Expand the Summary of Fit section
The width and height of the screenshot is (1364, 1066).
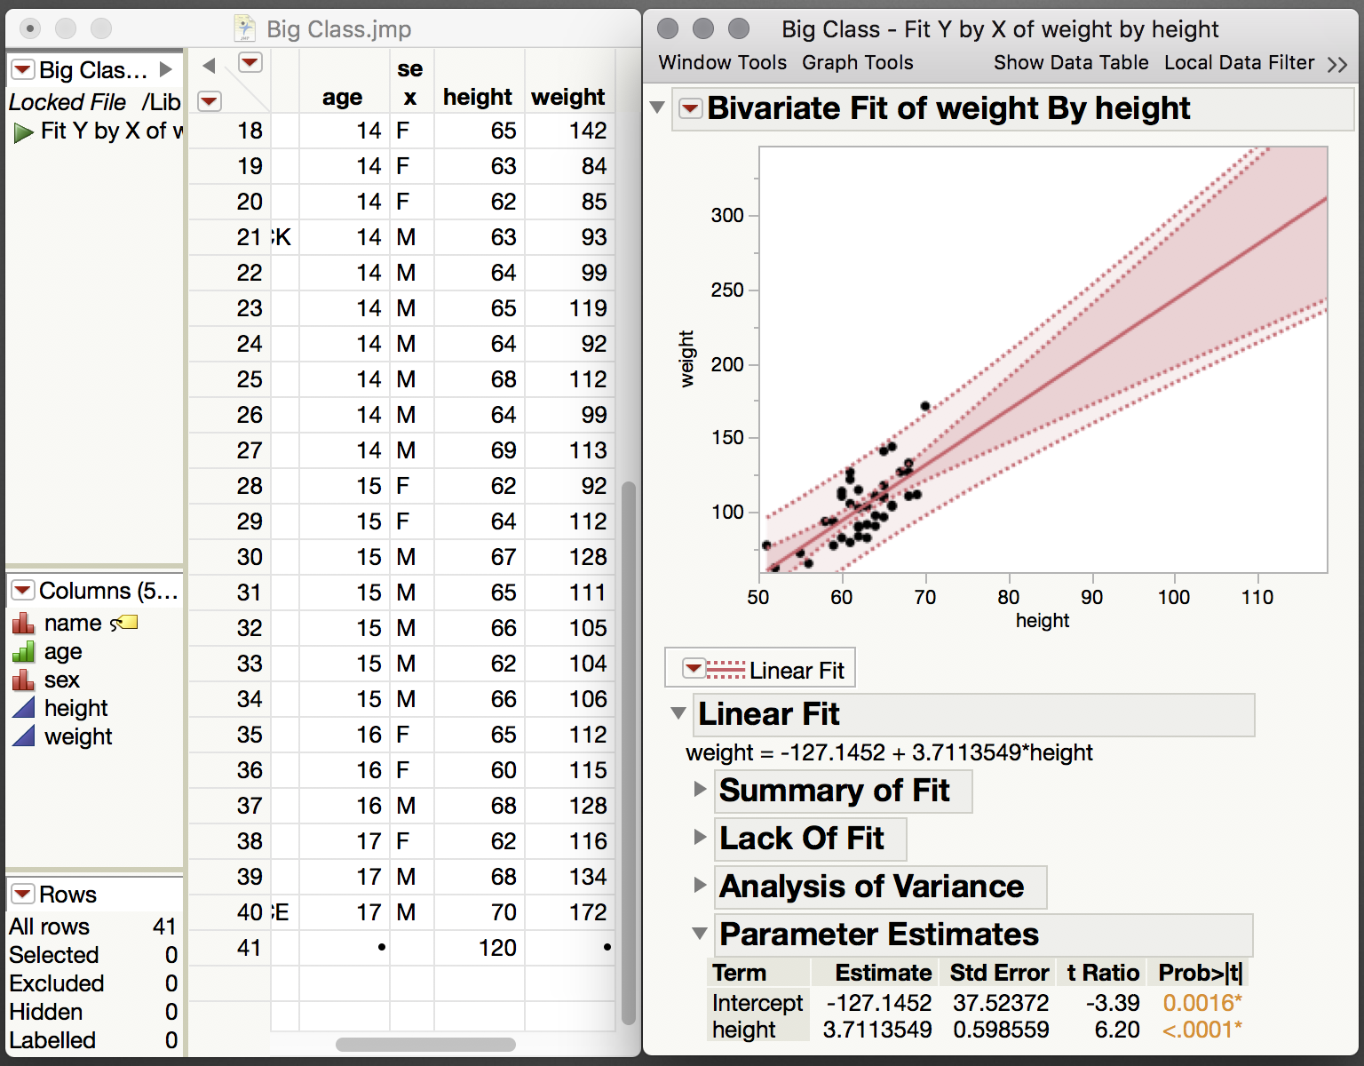(x=700, y=790)
